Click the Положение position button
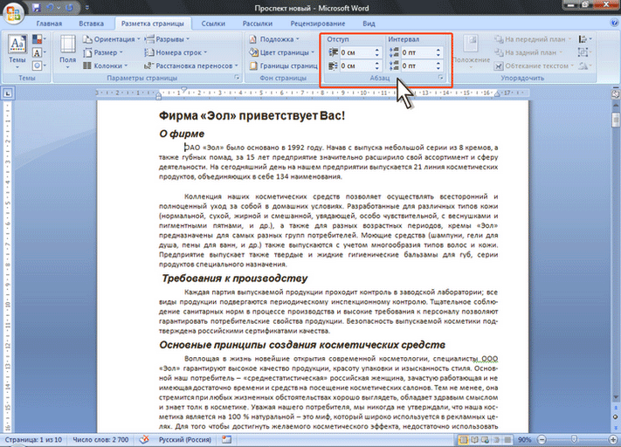This screenshot has width=621, height=447. click(x=471, y=52)
